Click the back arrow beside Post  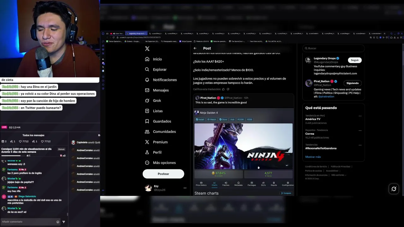coord(195,48)
